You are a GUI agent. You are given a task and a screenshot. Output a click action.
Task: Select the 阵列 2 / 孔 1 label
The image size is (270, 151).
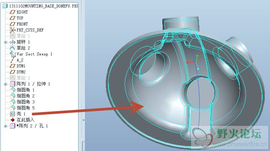coord(32,126)
